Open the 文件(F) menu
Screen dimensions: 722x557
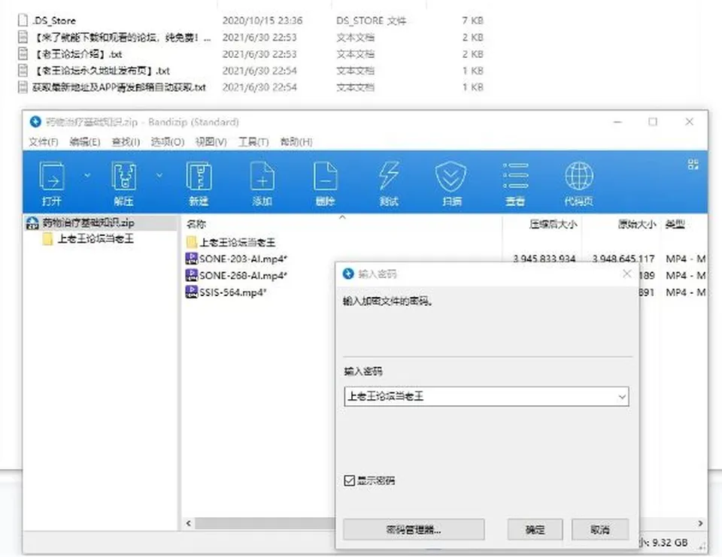pyautogui.click(x=44, y=142)
